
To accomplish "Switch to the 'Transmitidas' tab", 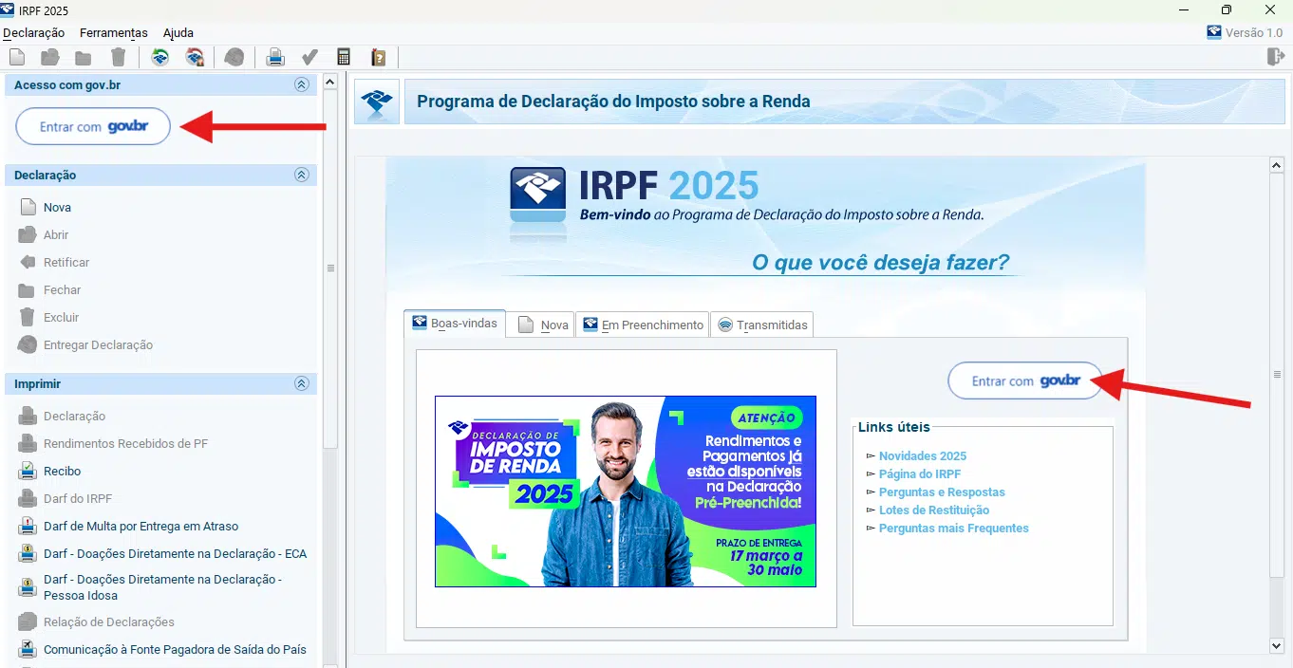I will tap(763, 325).
